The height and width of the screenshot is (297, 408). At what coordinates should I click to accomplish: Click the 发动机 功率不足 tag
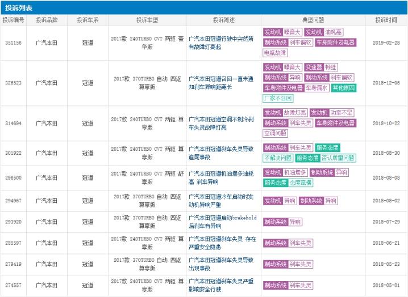click(332, 113)
